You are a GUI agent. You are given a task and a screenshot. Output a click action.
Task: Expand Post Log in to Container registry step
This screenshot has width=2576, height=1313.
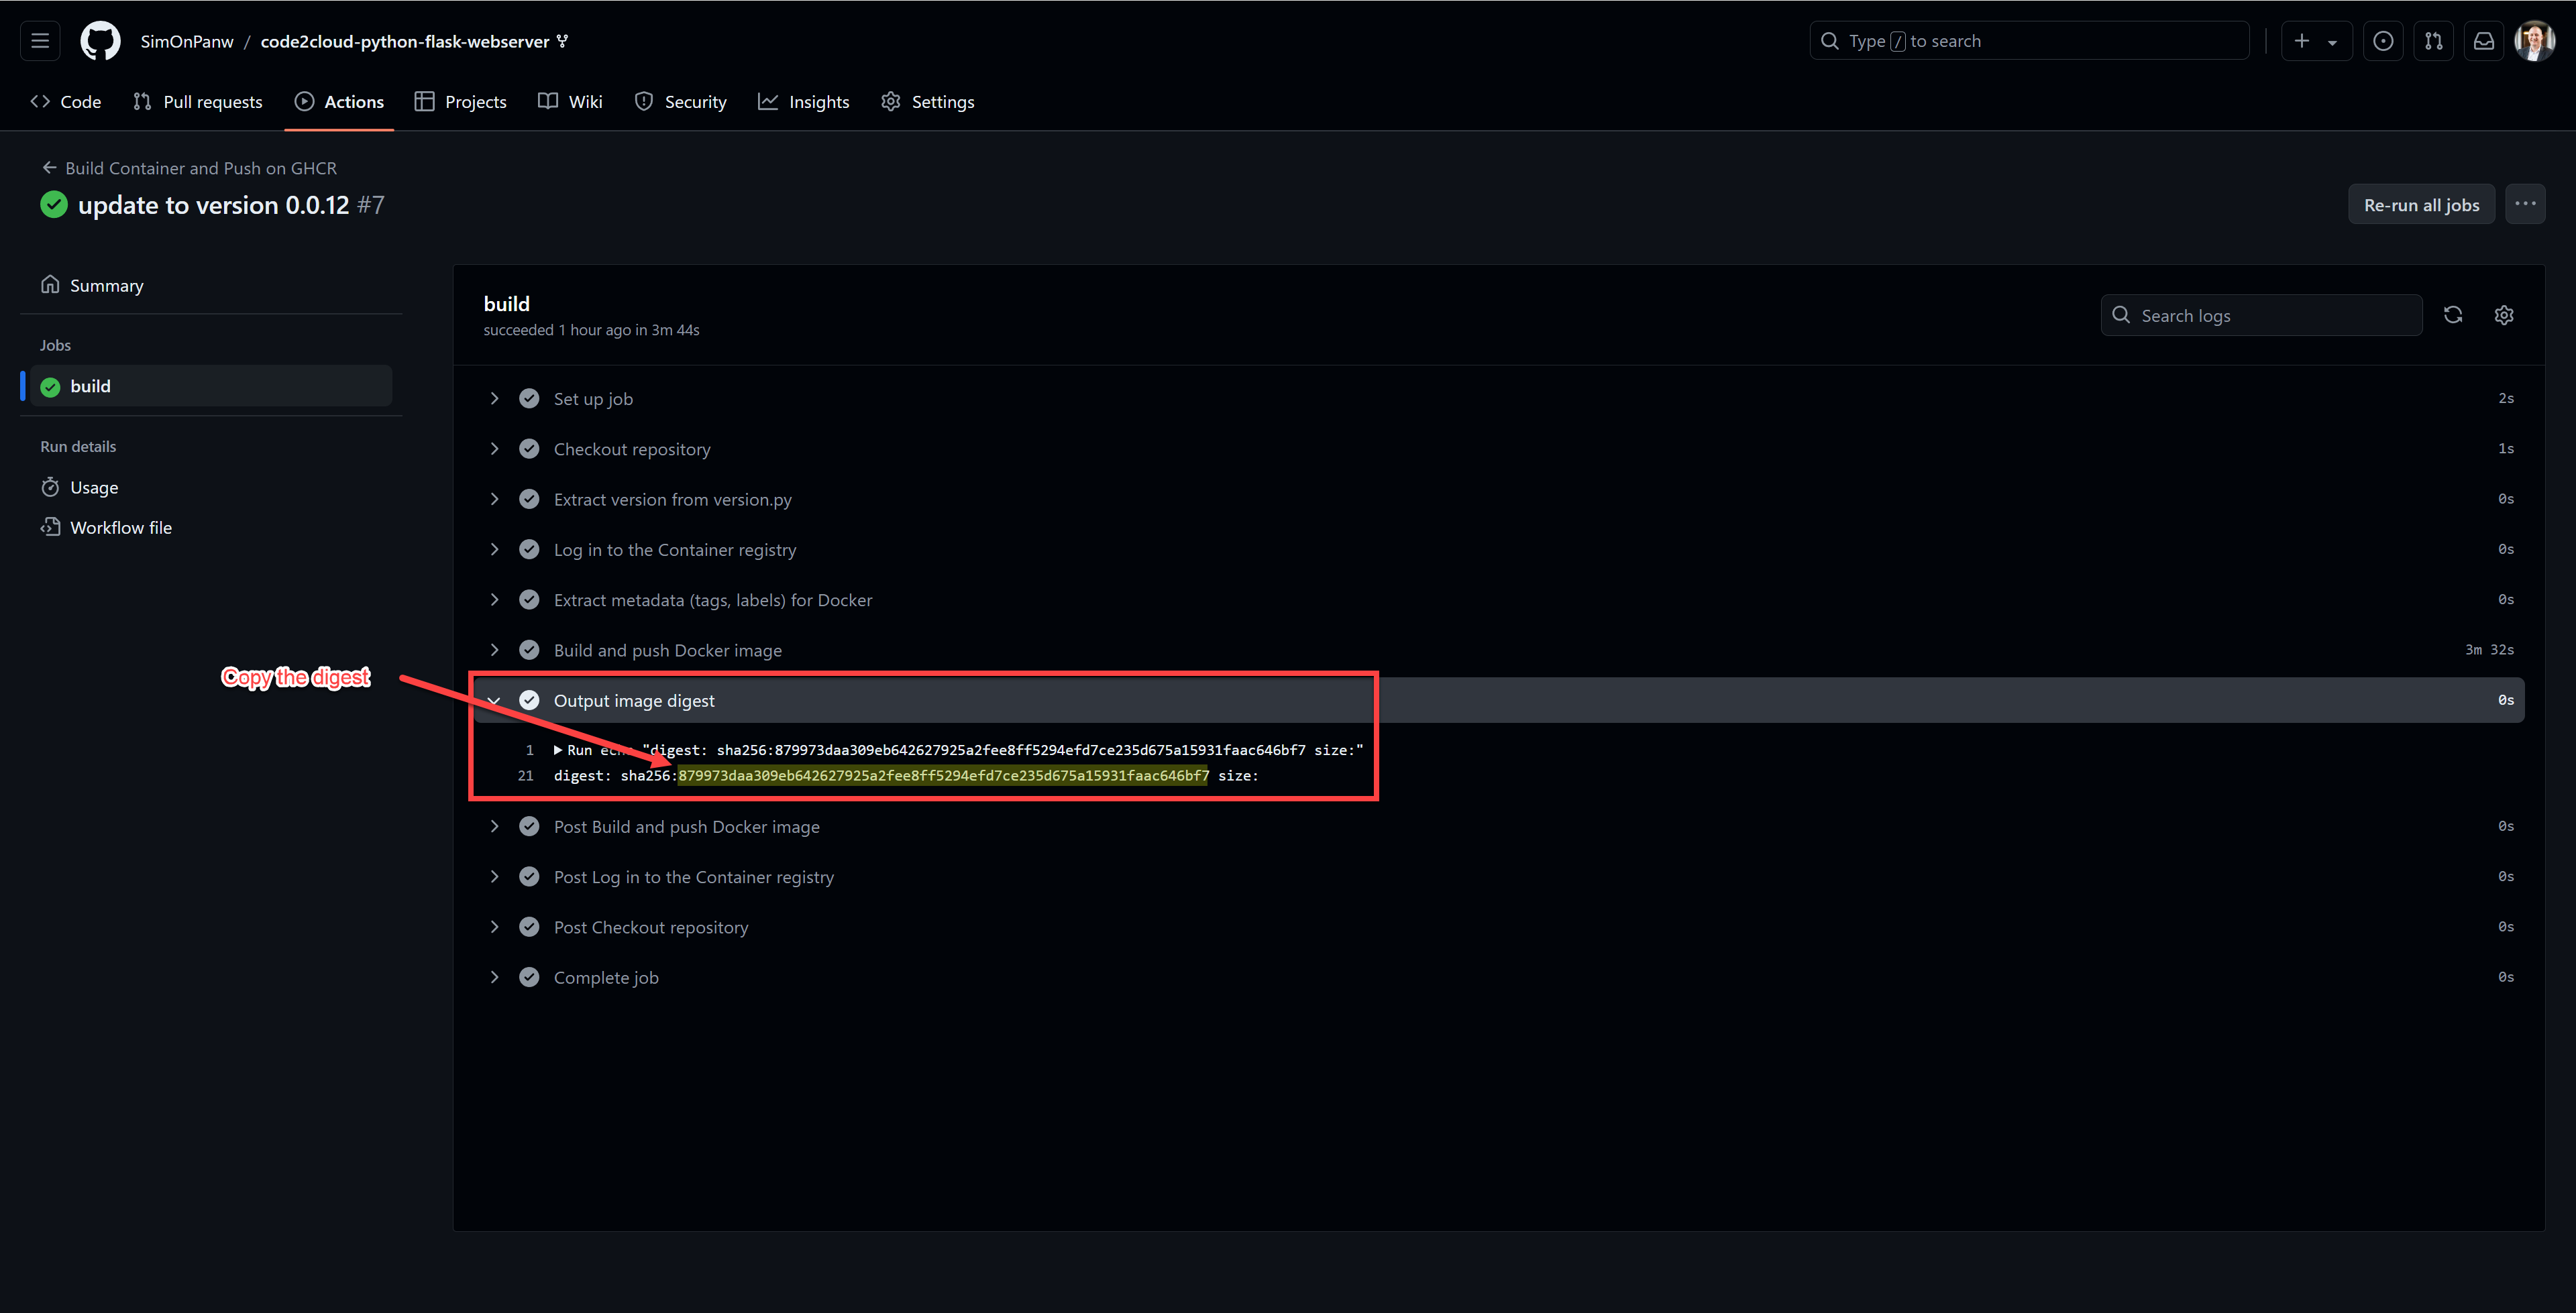494,876
